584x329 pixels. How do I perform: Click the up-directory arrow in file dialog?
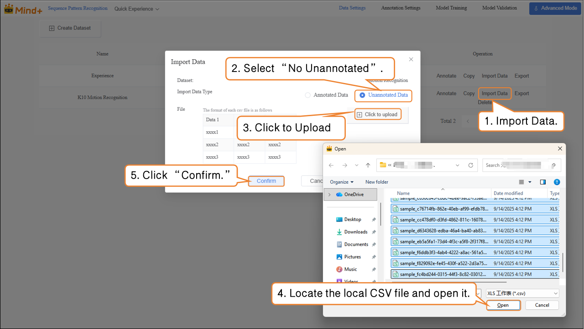click(x=368, y=165)
